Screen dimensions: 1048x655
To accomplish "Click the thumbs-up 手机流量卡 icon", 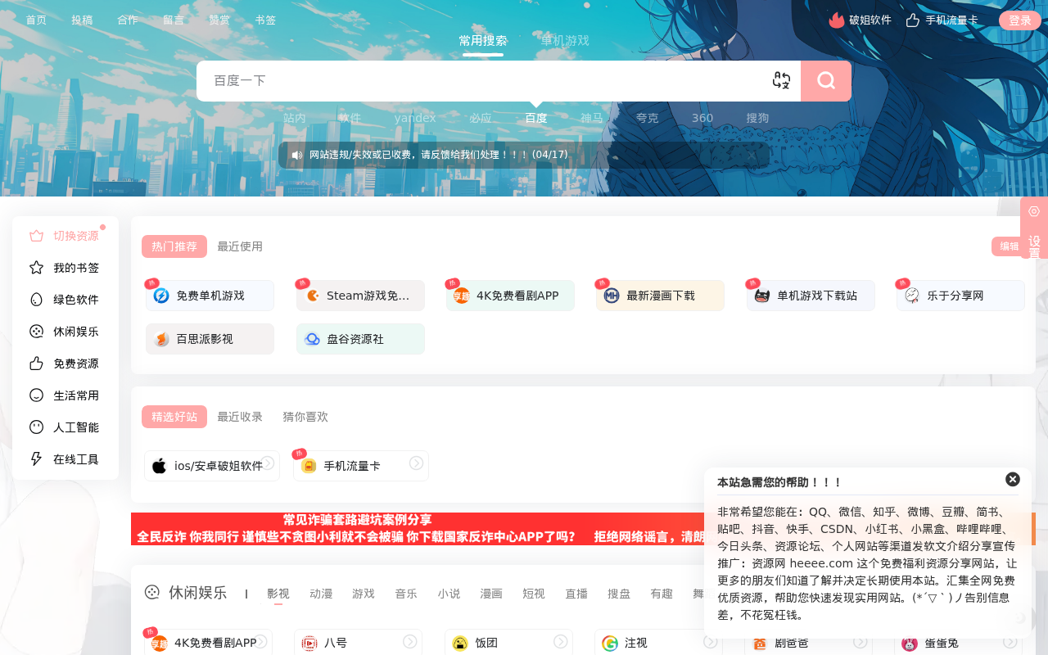I will pyautogui.click(x=913, y=20).
